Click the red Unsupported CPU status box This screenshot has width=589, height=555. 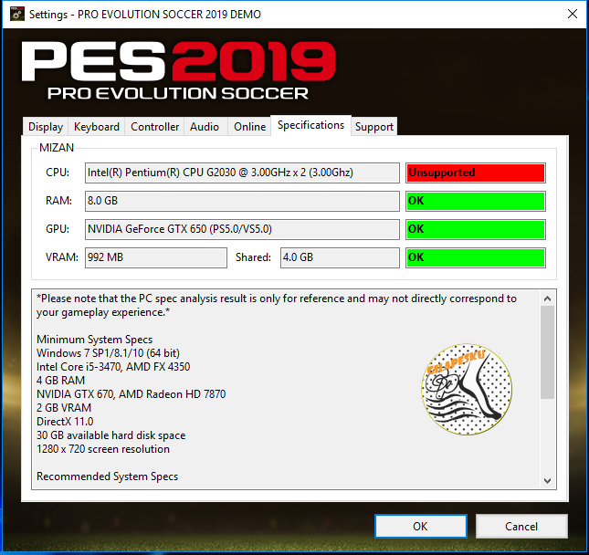pyautogui.click(x=476, y=173)
